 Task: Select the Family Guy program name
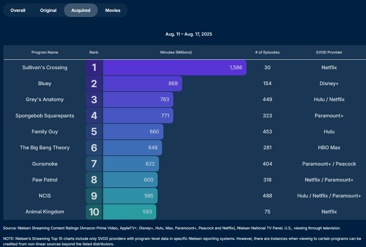[45, 132]
